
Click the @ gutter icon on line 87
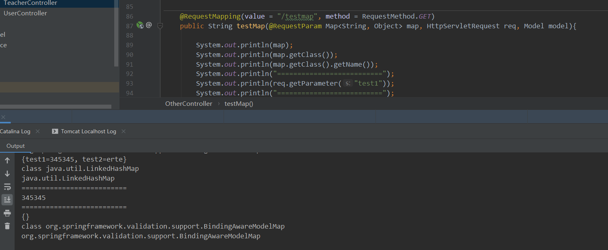tap(149, 25)
